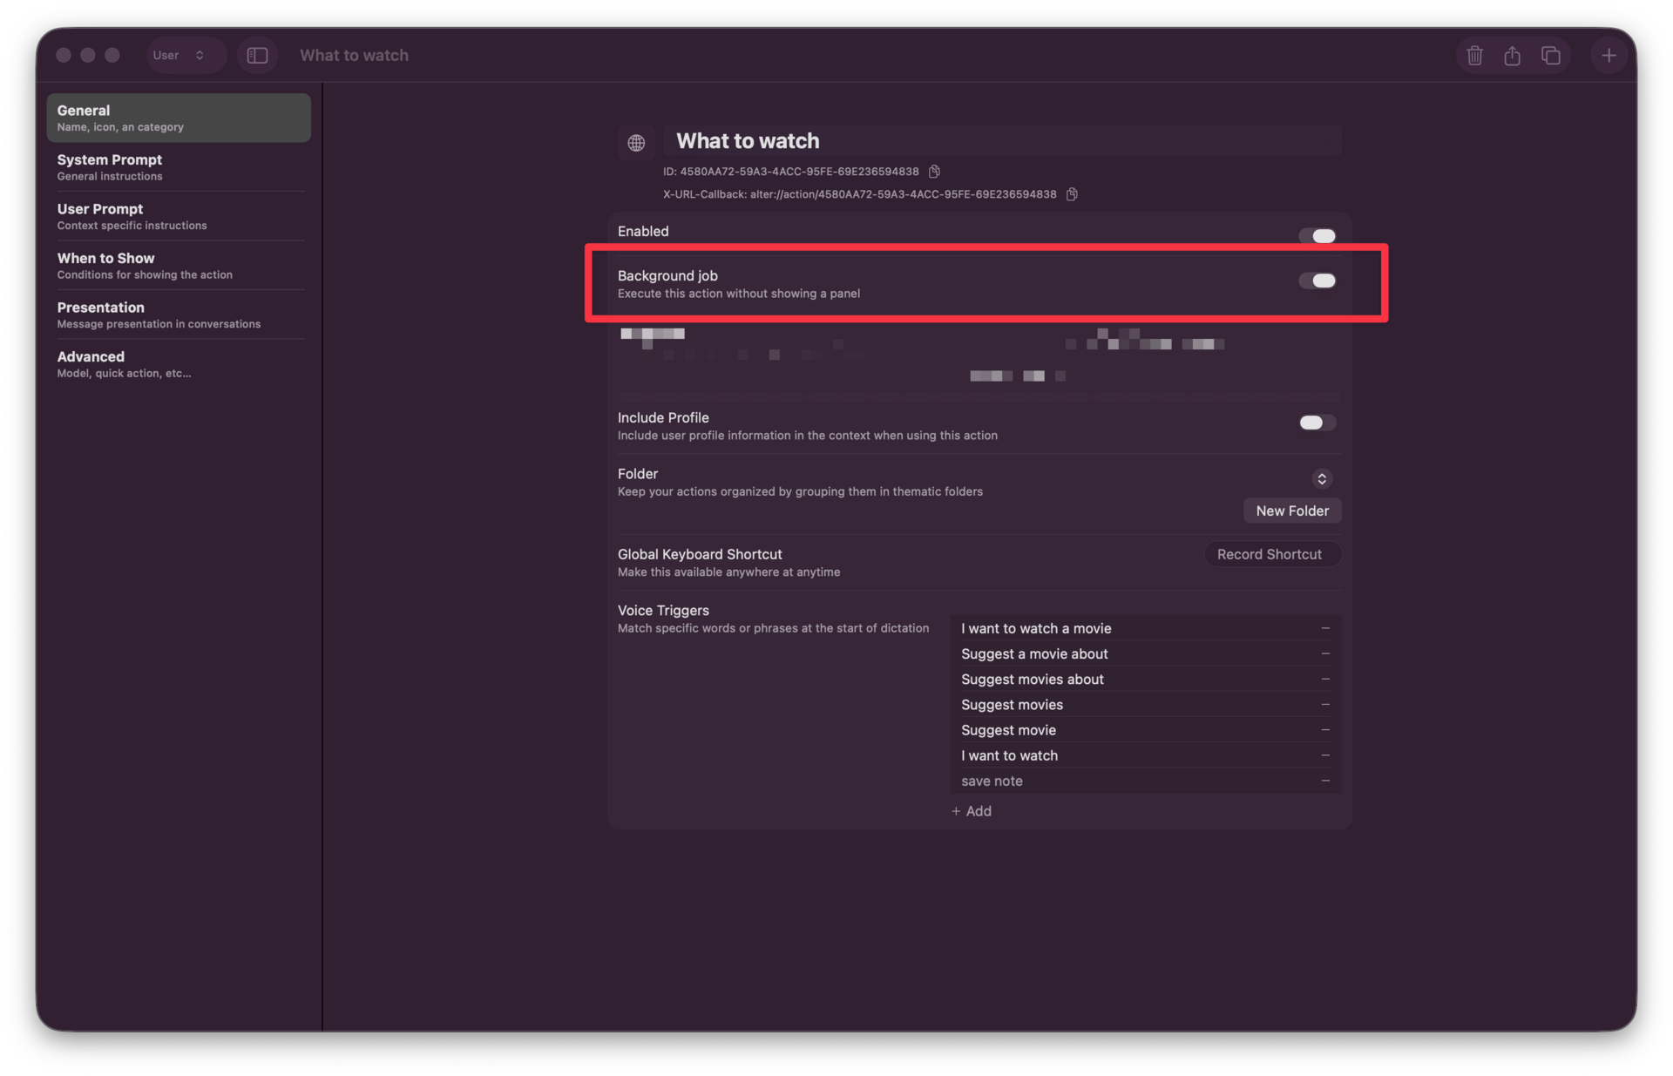The height and width of the screenshot is (1076, 1673).
Task: Click the New Folder button
Action: [x=1291, y=511]
